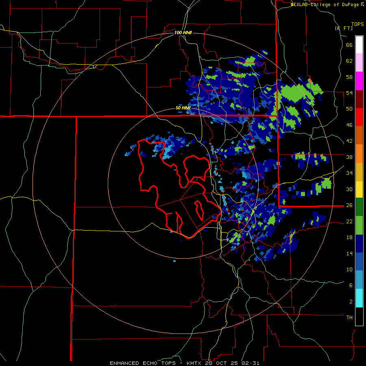Click the black TH legend swatch
366x366 pixels.
click(359, 316)
